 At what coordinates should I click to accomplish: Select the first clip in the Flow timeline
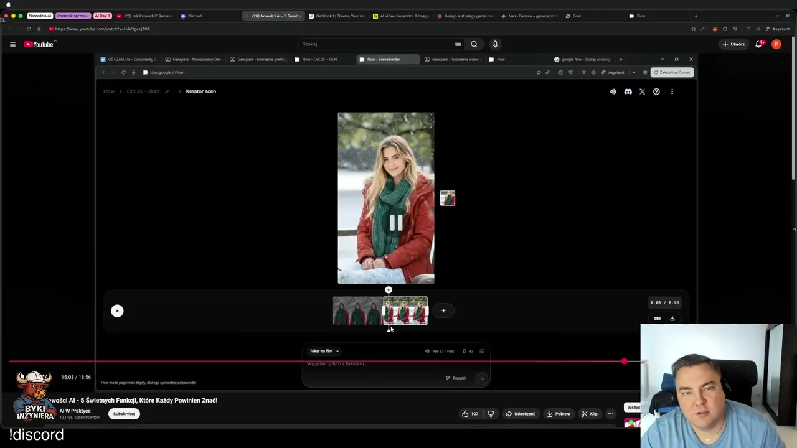pos(358,310)
